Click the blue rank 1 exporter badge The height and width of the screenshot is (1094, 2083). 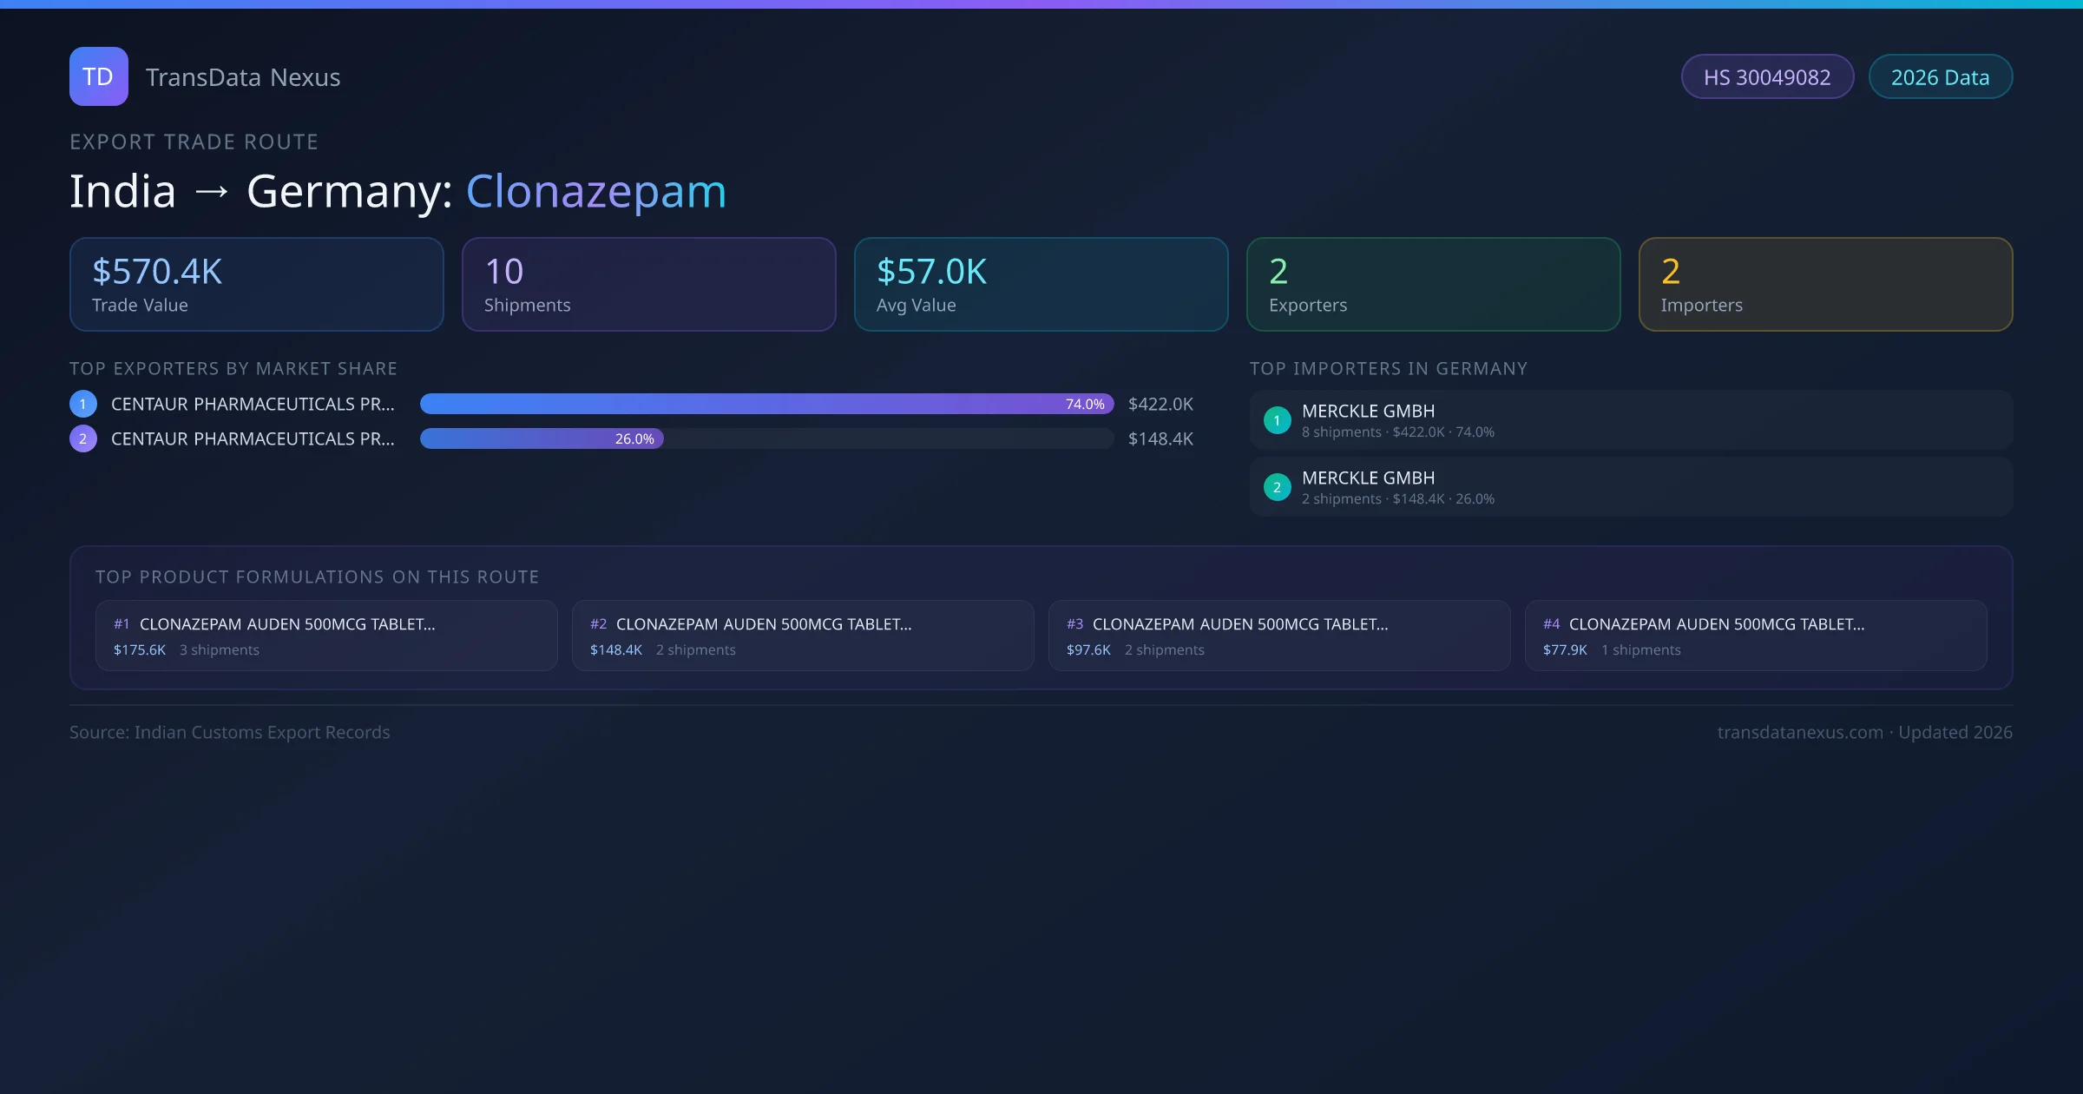tap(83, 404)
